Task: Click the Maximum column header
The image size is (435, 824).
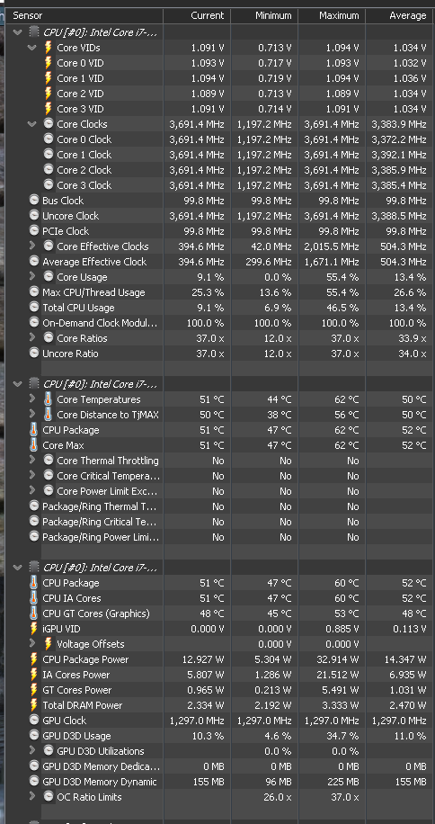Action: point(332,16)
